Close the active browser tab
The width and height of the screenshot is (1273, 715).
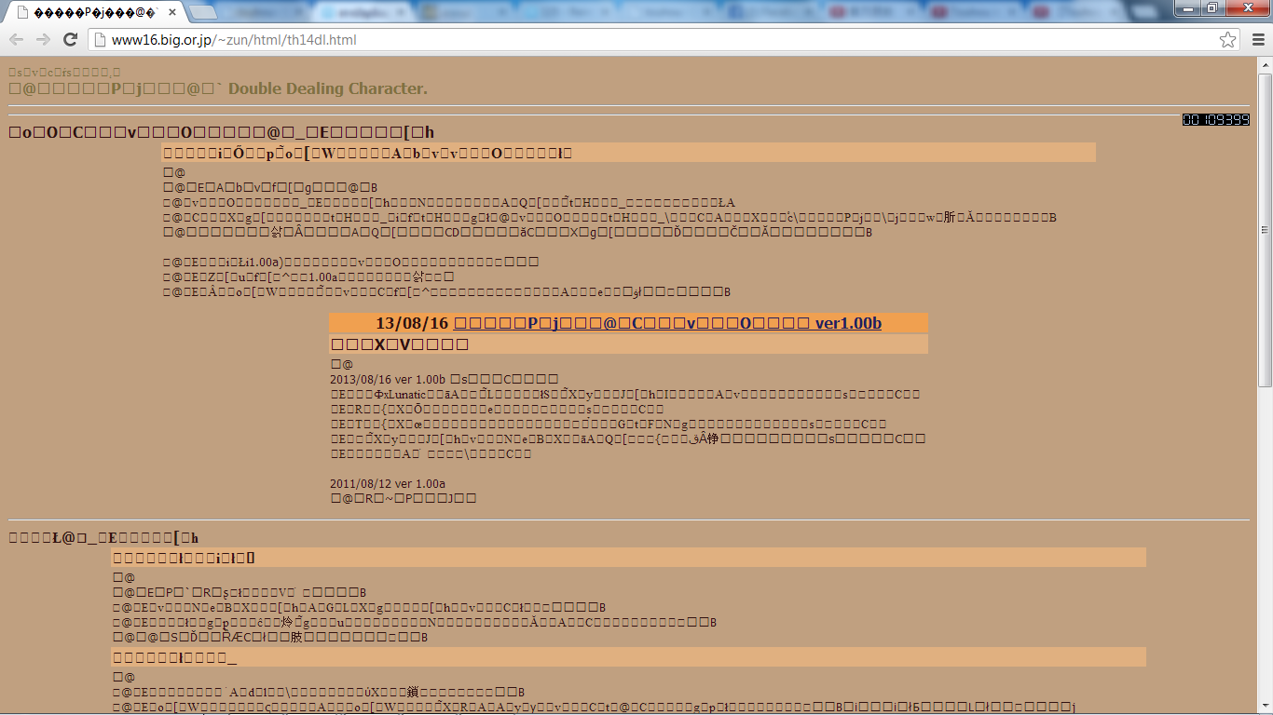click(172, 13)
